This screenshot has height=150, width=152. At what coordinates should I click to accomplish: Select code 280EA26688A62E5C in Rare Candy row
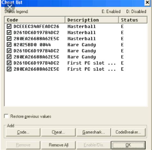click(36, 57)
